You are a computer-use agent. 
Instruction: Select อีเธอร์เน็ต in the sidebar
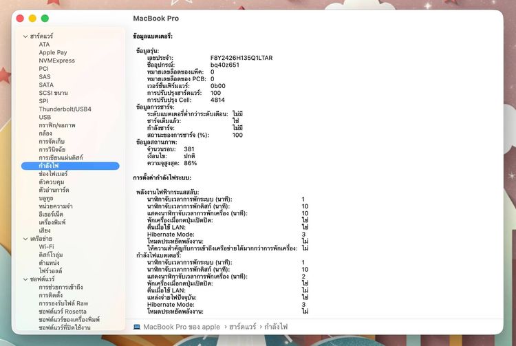coord(51,214)
